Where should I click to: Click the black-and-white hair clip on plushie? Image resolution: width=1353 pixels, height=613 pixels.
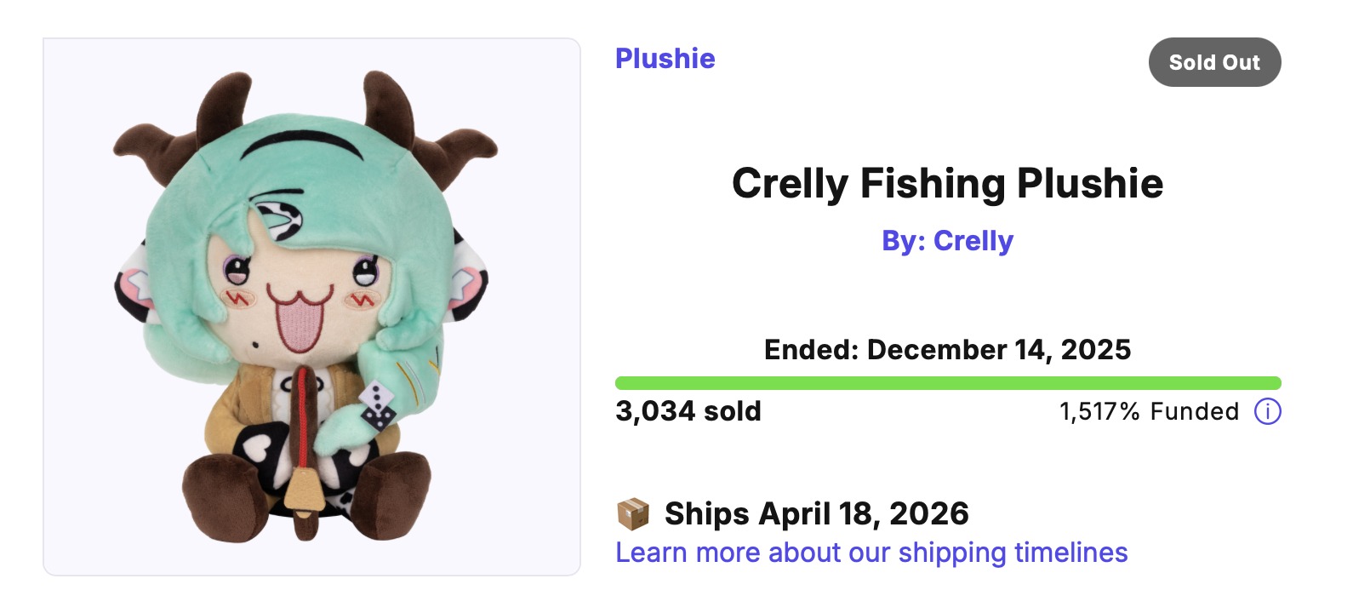click(x=279, y=217)
